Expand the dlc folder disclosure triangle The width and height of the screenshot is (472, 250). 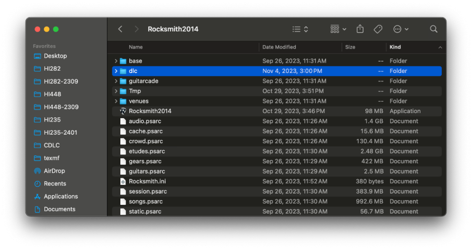pyautogui.click(x=116, y=71)
